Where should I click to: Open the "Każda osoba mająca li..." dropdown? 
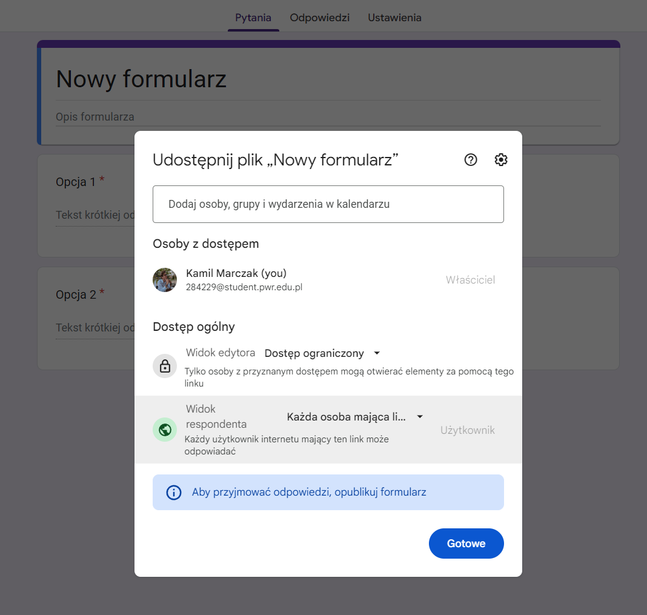(354, 417)
